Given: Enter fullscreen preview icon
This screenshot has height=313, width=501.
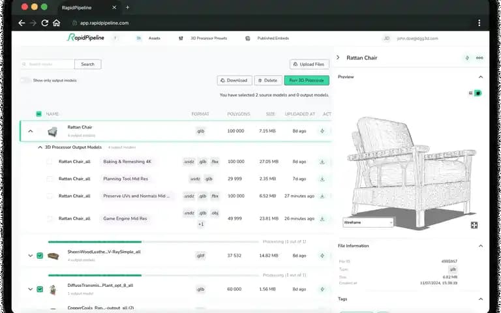Looking at the screenshot, I should pyautogui.click(x=474, y=225).
